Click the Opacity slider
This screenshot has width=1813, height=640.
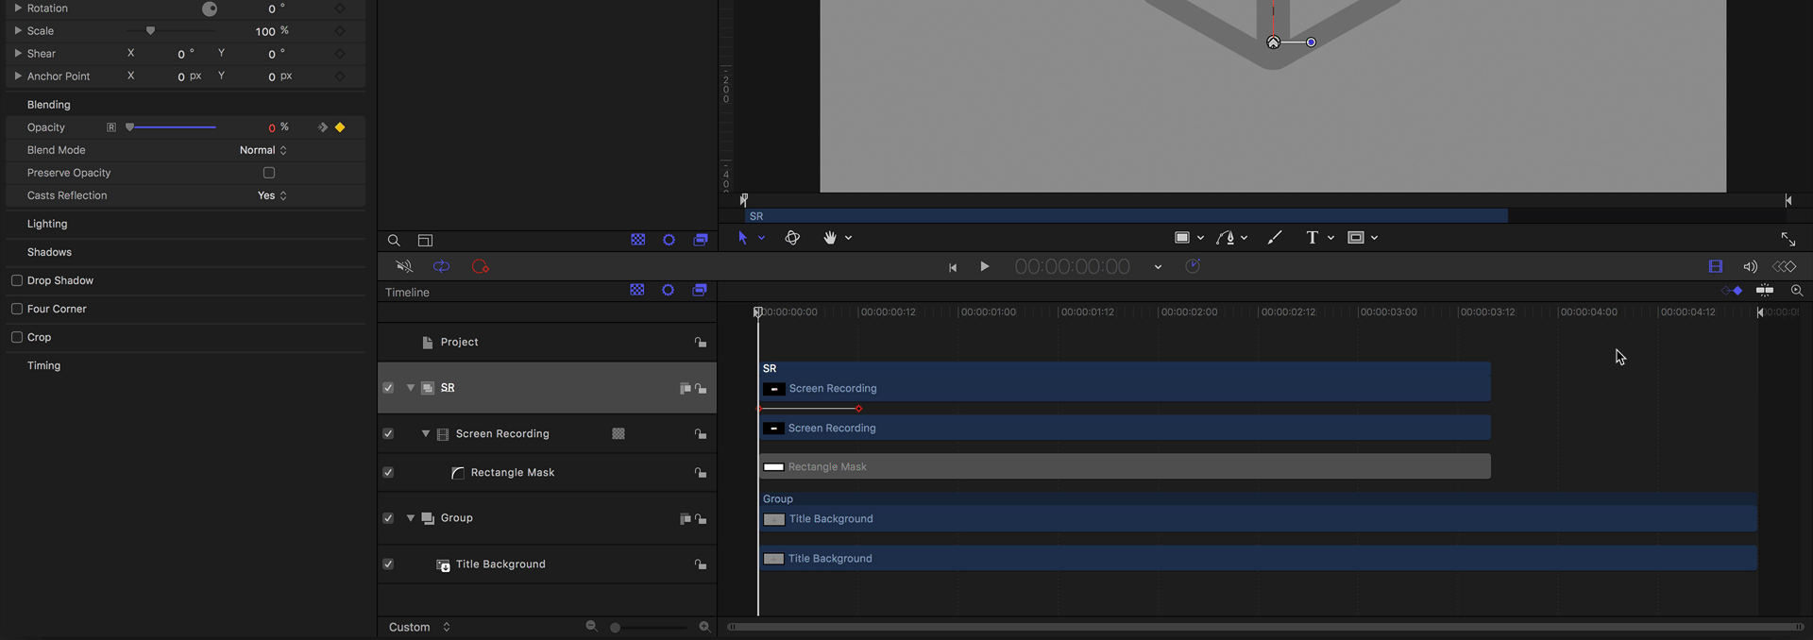pyautogui.click(x=171, y=126)
